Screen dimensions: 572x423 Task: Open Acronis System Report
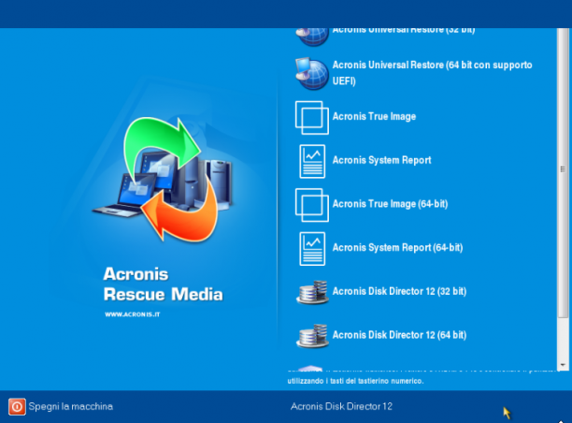tap(381, 160)
